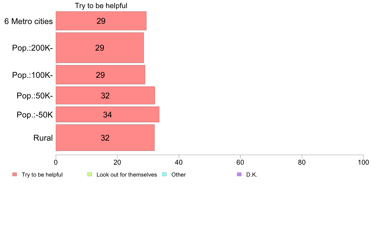
Task: Select the Pop.:100K- bar
Action: (100, 75)
